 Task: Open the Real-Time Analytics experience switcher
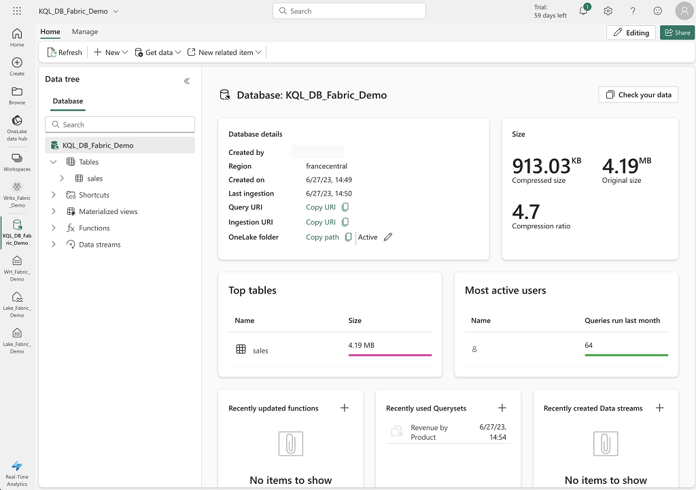click(x=17, y=473)
